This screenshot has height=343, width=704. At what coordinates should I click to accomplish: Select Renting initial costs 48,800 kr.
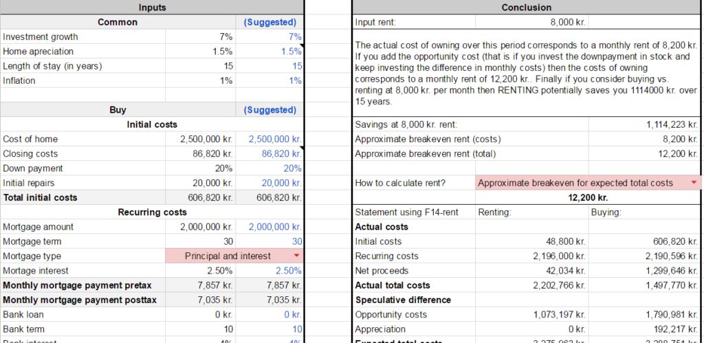(x=531, y=241)
